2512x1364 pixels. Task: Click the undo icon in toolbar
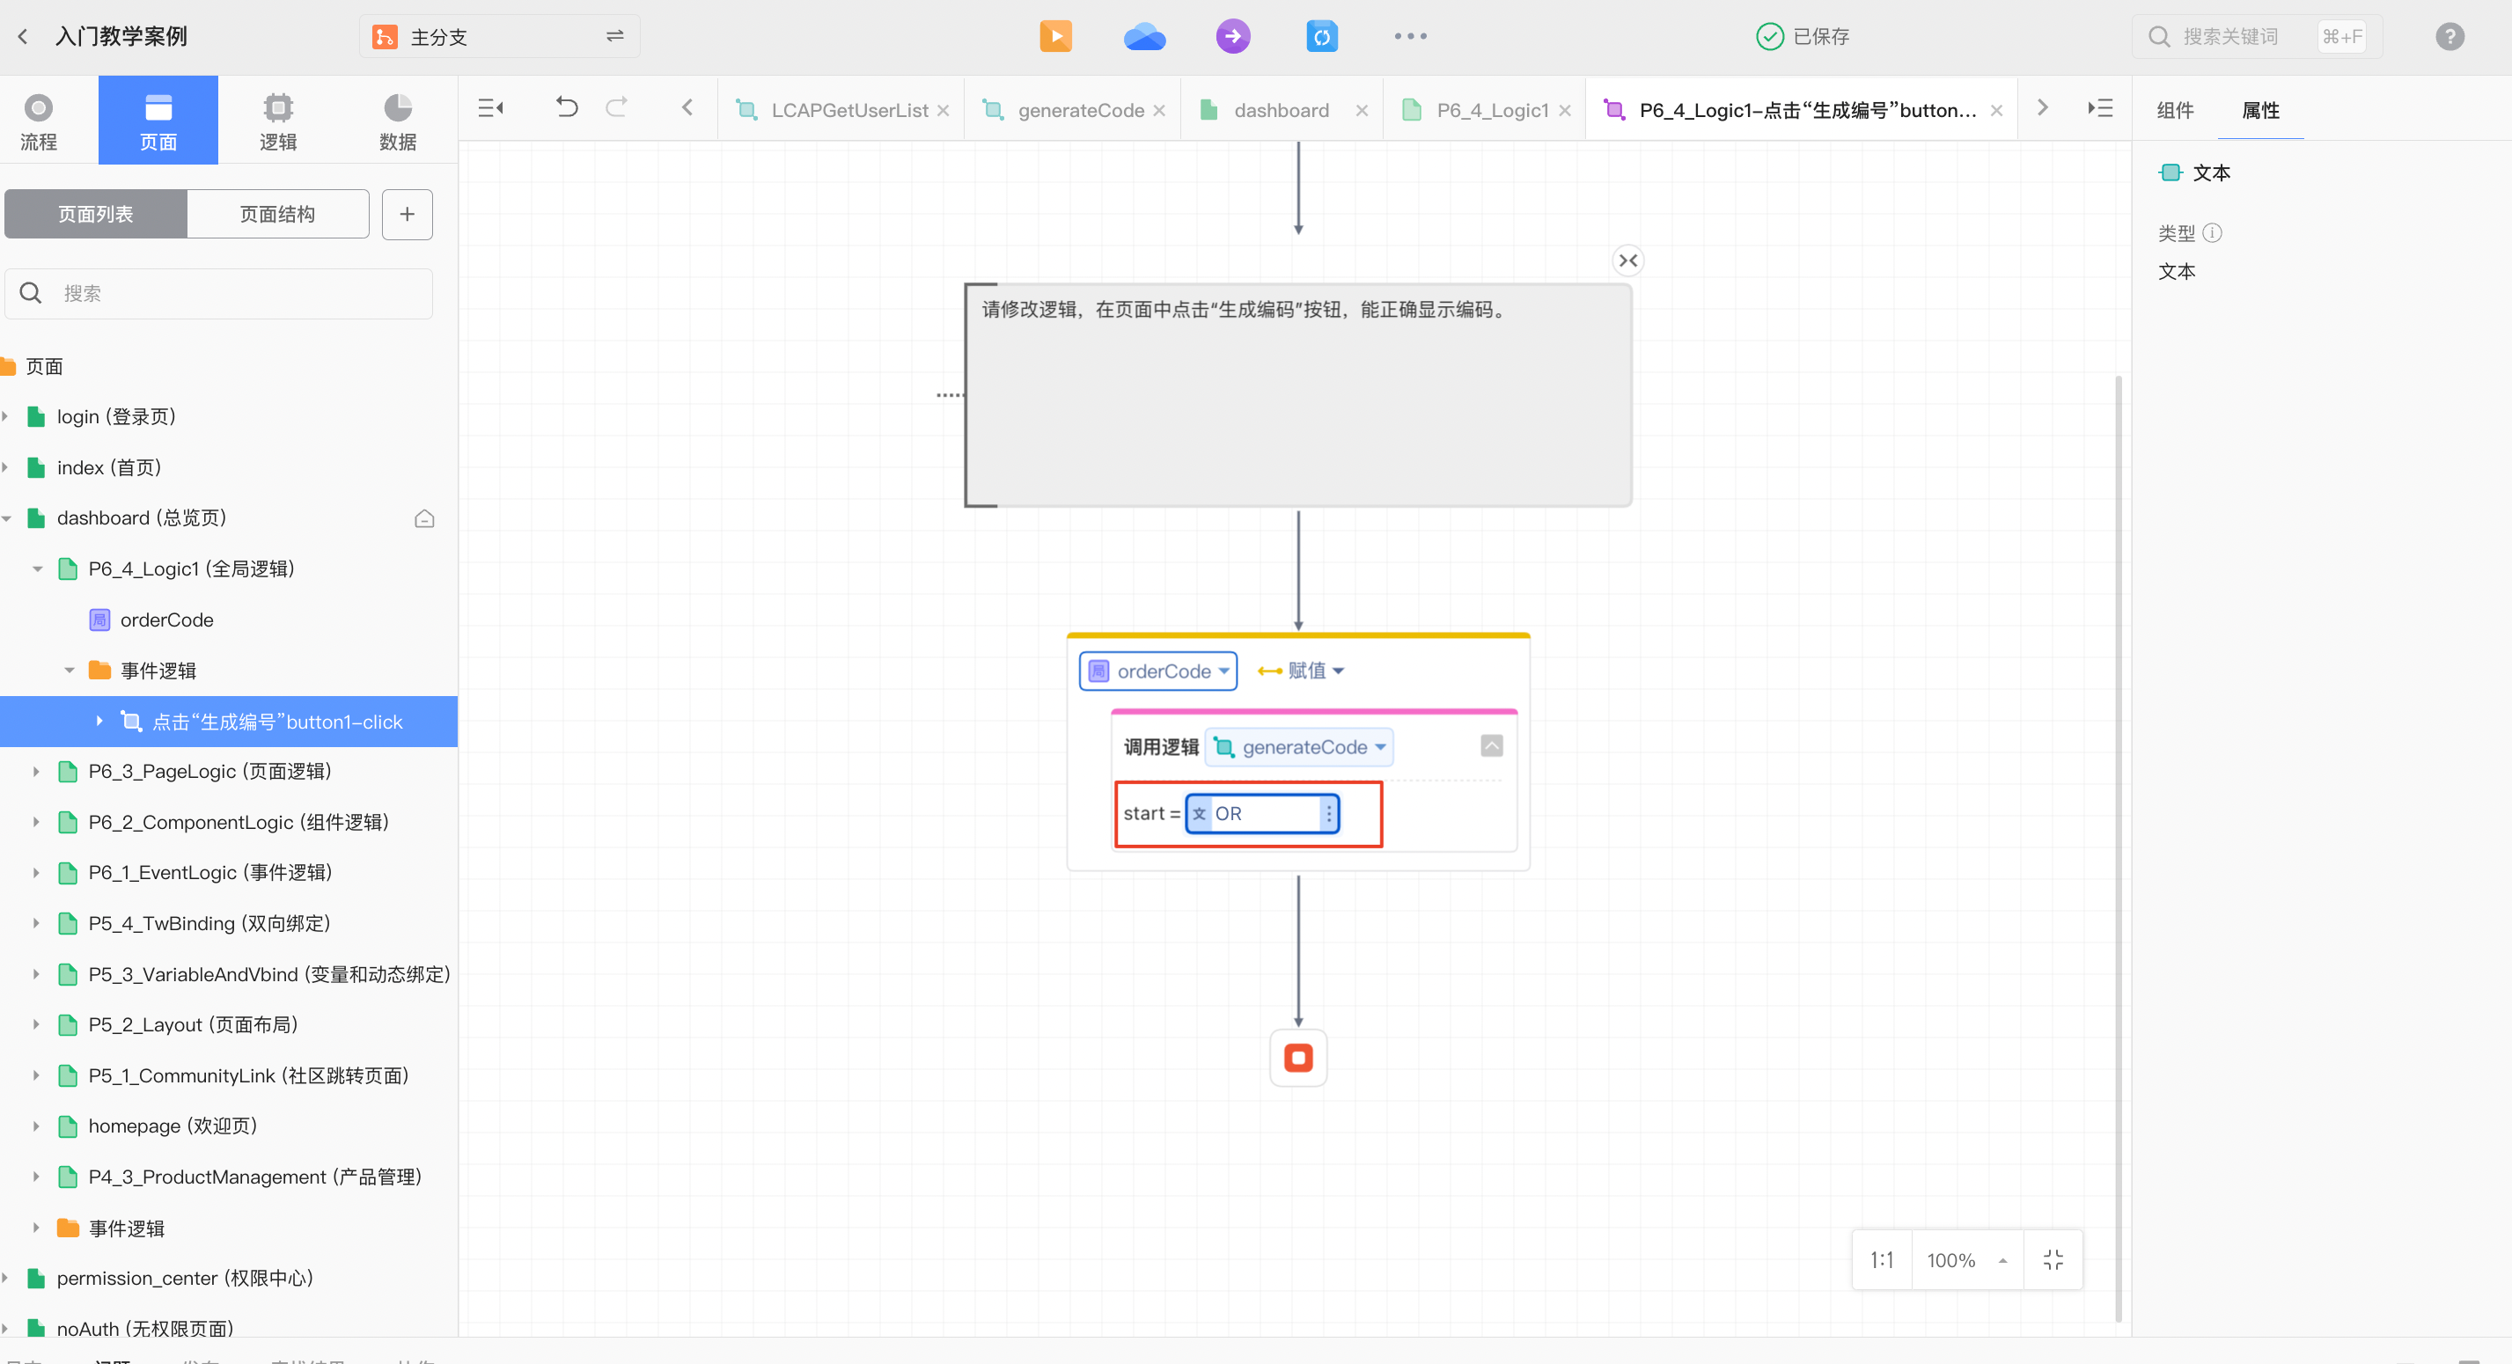pyautogui.click(x=568, y=109)
